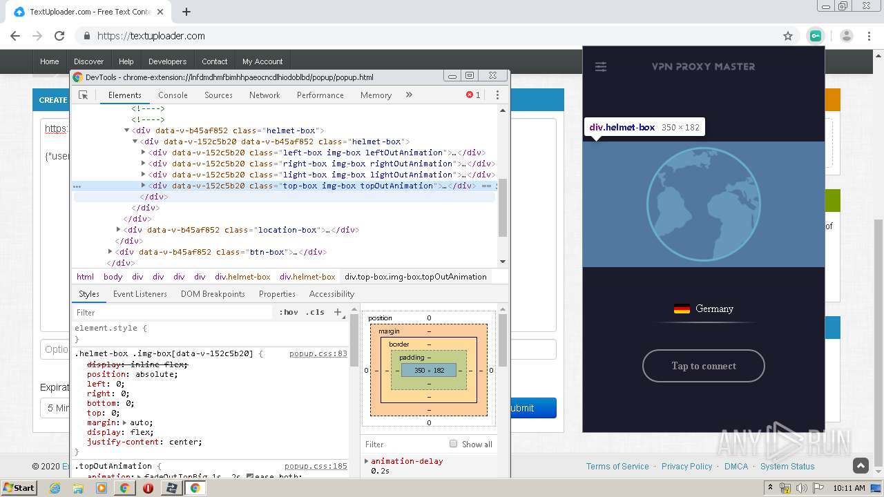This screenshot has height=497, width=884.
Task: Expand the btn-box div node
Action: [x=110, y=252]
